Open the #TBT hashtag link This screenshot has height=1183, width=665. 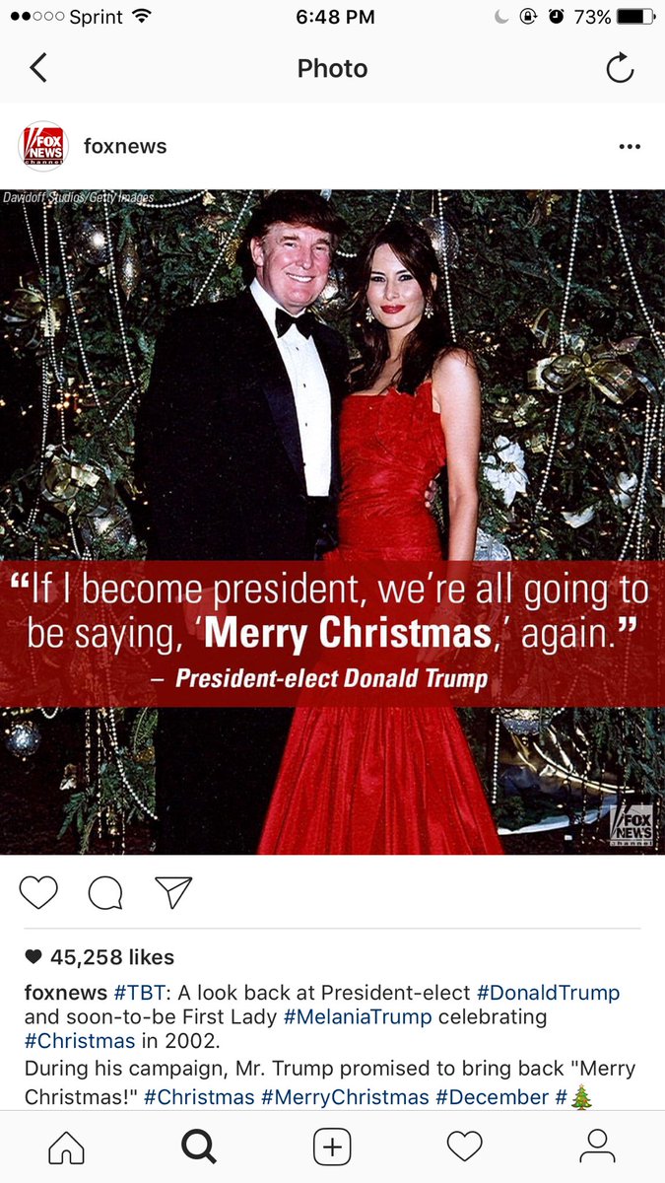pyautogui.click(x=137, y=993)
